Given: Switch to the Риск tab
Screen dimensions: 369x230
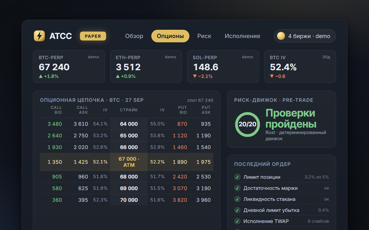Looking at the screenshot, I should [x=204, y=36].
